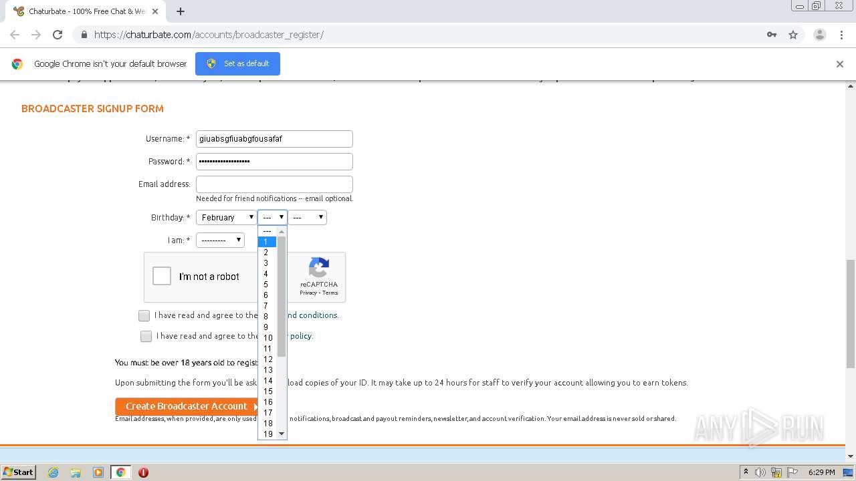Check the I'm not a robot box

point(162,276)
